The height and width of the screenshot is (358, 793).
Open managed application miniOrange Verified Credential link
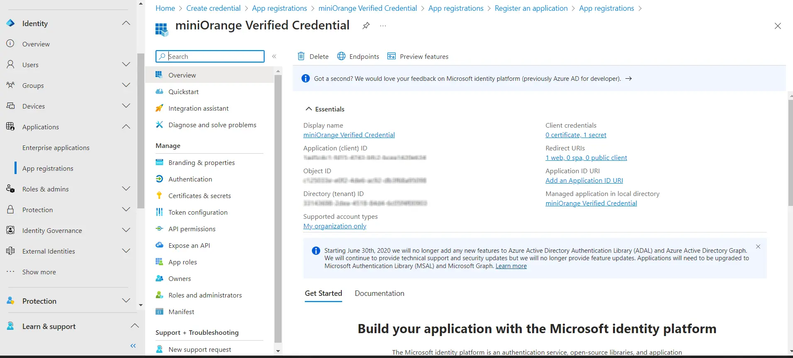(x=591, y=203)
